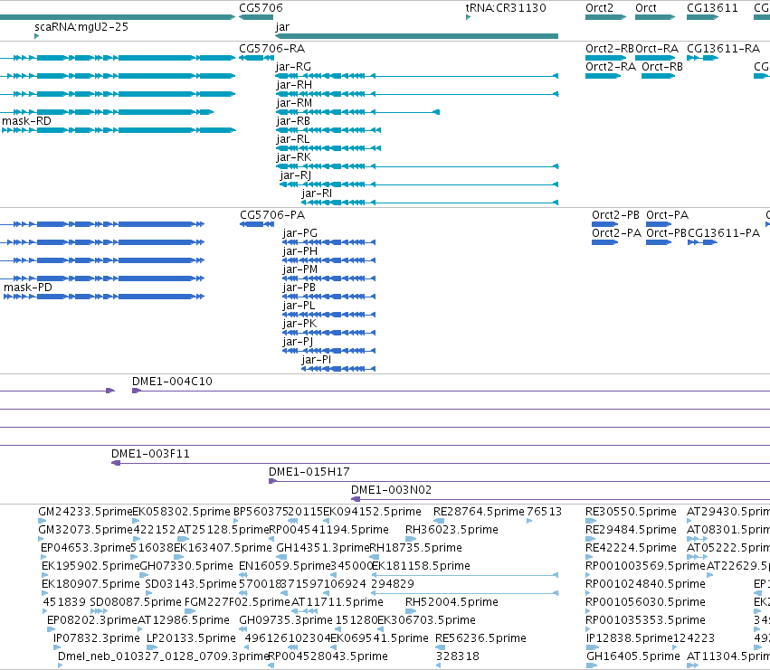Click the jar-RB transcript label
The height and width of the screenshot is (670, 770).
(x=293, y=121)
